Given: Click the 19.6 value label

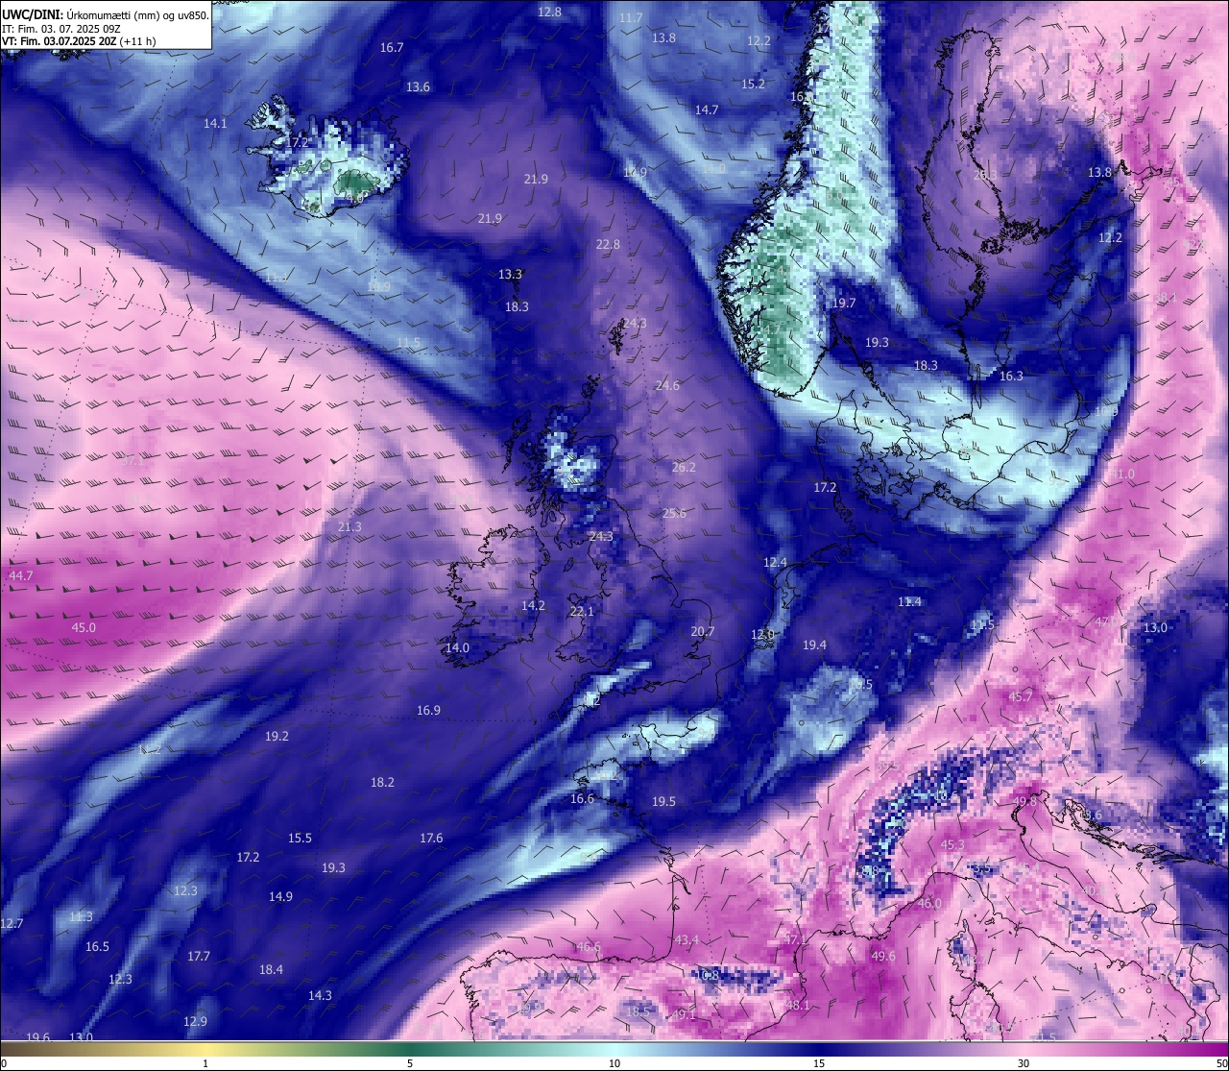Looking at the screenshot, I should [x=37, y=1037].
